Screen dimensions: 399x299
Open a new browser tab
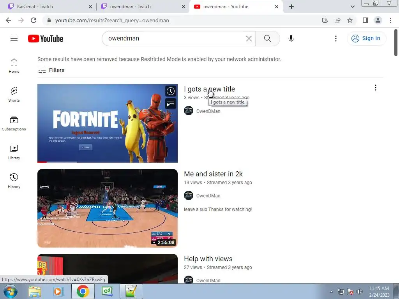coord(291,7)
